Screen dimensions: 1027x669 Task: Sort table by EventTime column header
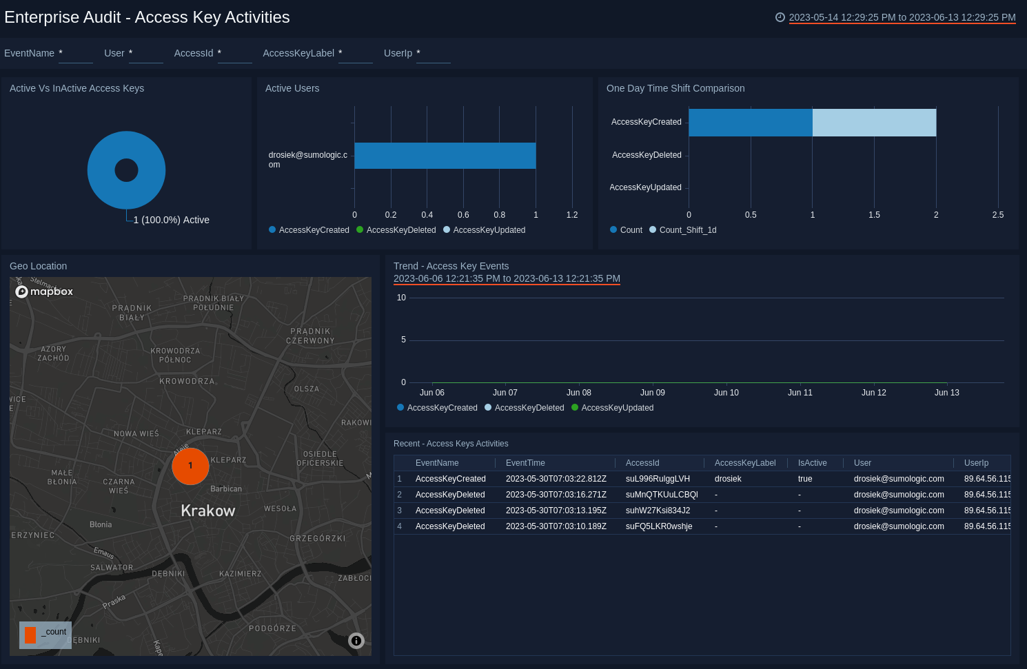coord(525,463)
